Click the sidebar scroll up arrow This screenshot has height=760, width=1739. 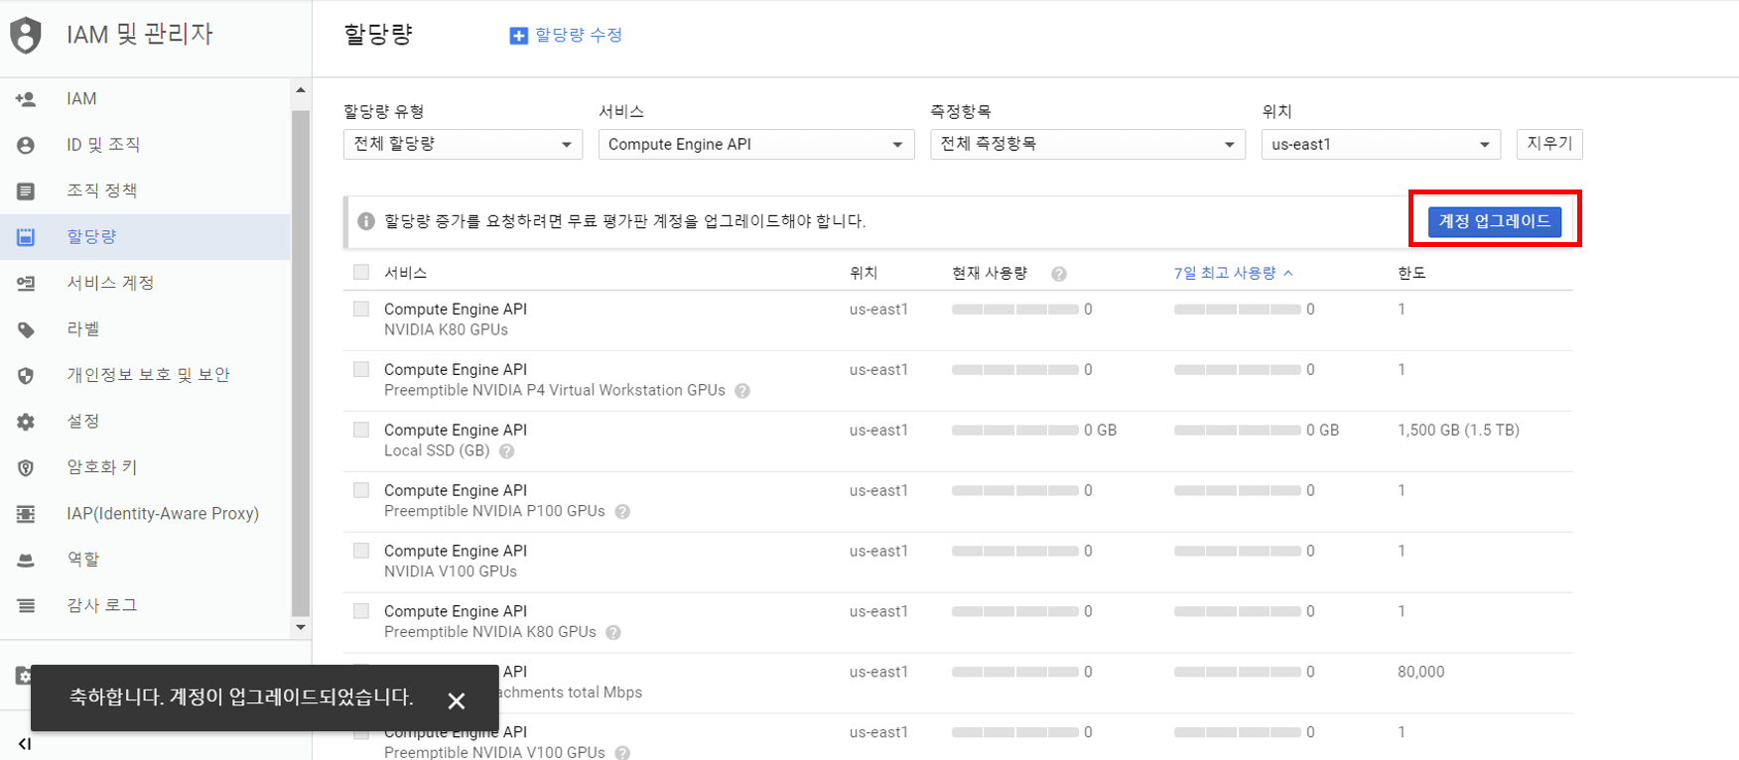[x=301, y=90]
